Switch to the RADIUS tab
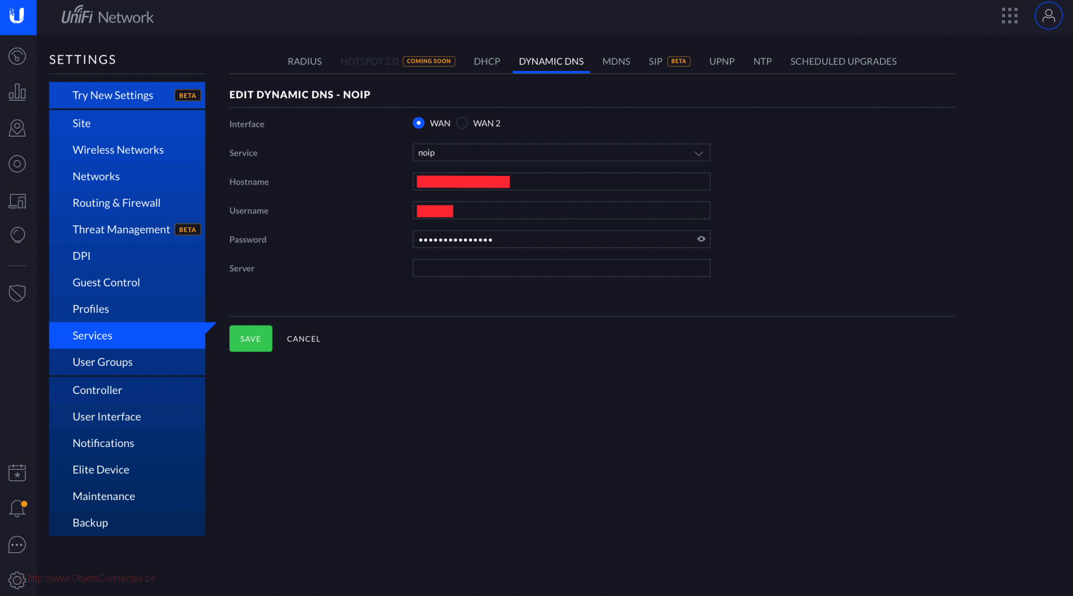This screenshot has height=596, width=1073. point(305,61)
